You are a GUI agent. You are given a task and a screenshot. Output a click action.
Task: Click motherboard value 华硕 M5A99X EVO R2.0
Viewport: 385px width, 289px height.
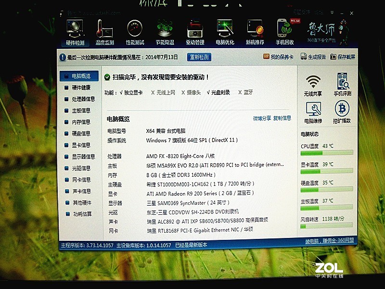point(215,165)
